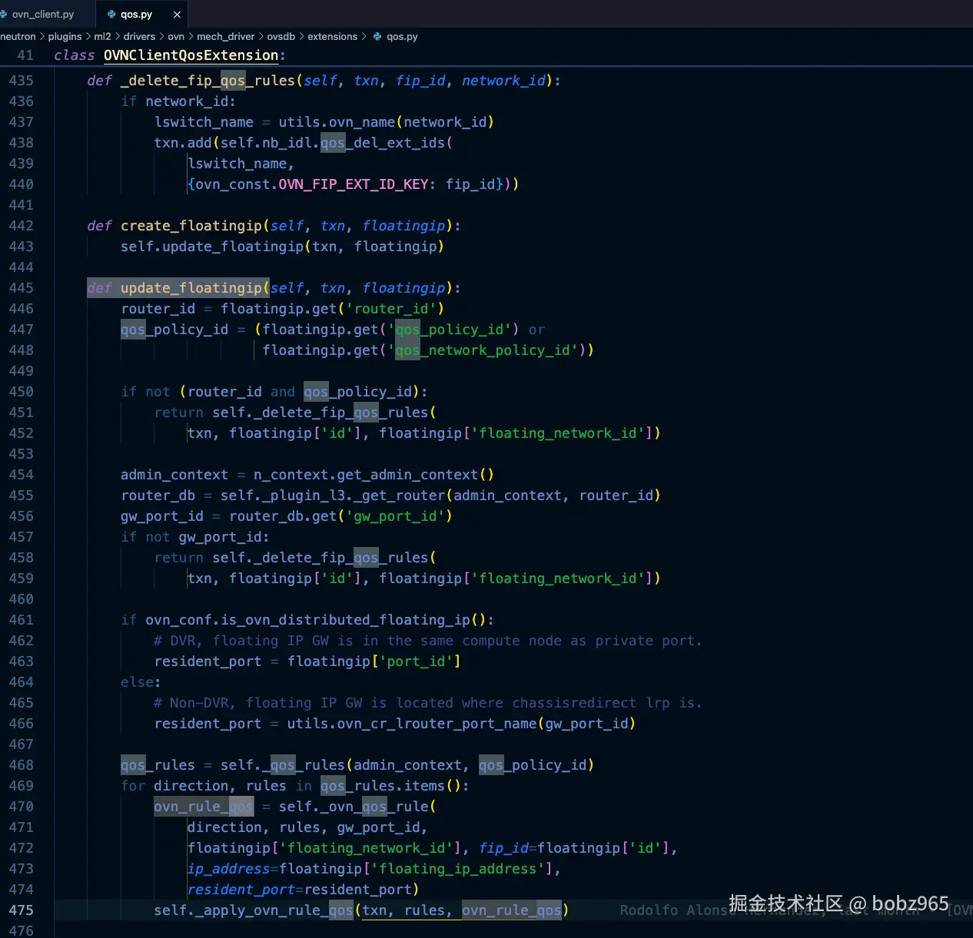This screenshot has width=973, height=938.
Task: Click 'floating_network_id' string on line 452
Action: click(x=558, y=433)
